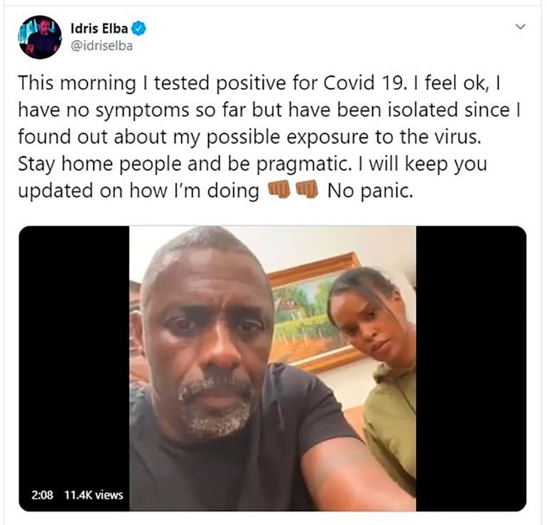Click the 2:08 video duration label
Viewport: 547px width, 525px height.
click(42, 494)
